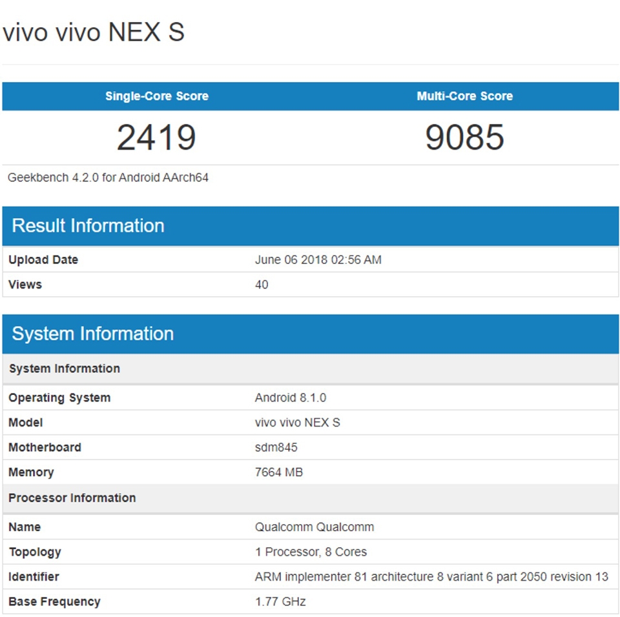Screen dimensions: 620x617
Task: Click the Result Information section header
Action: pyautogui.click(x=311, y=226)
